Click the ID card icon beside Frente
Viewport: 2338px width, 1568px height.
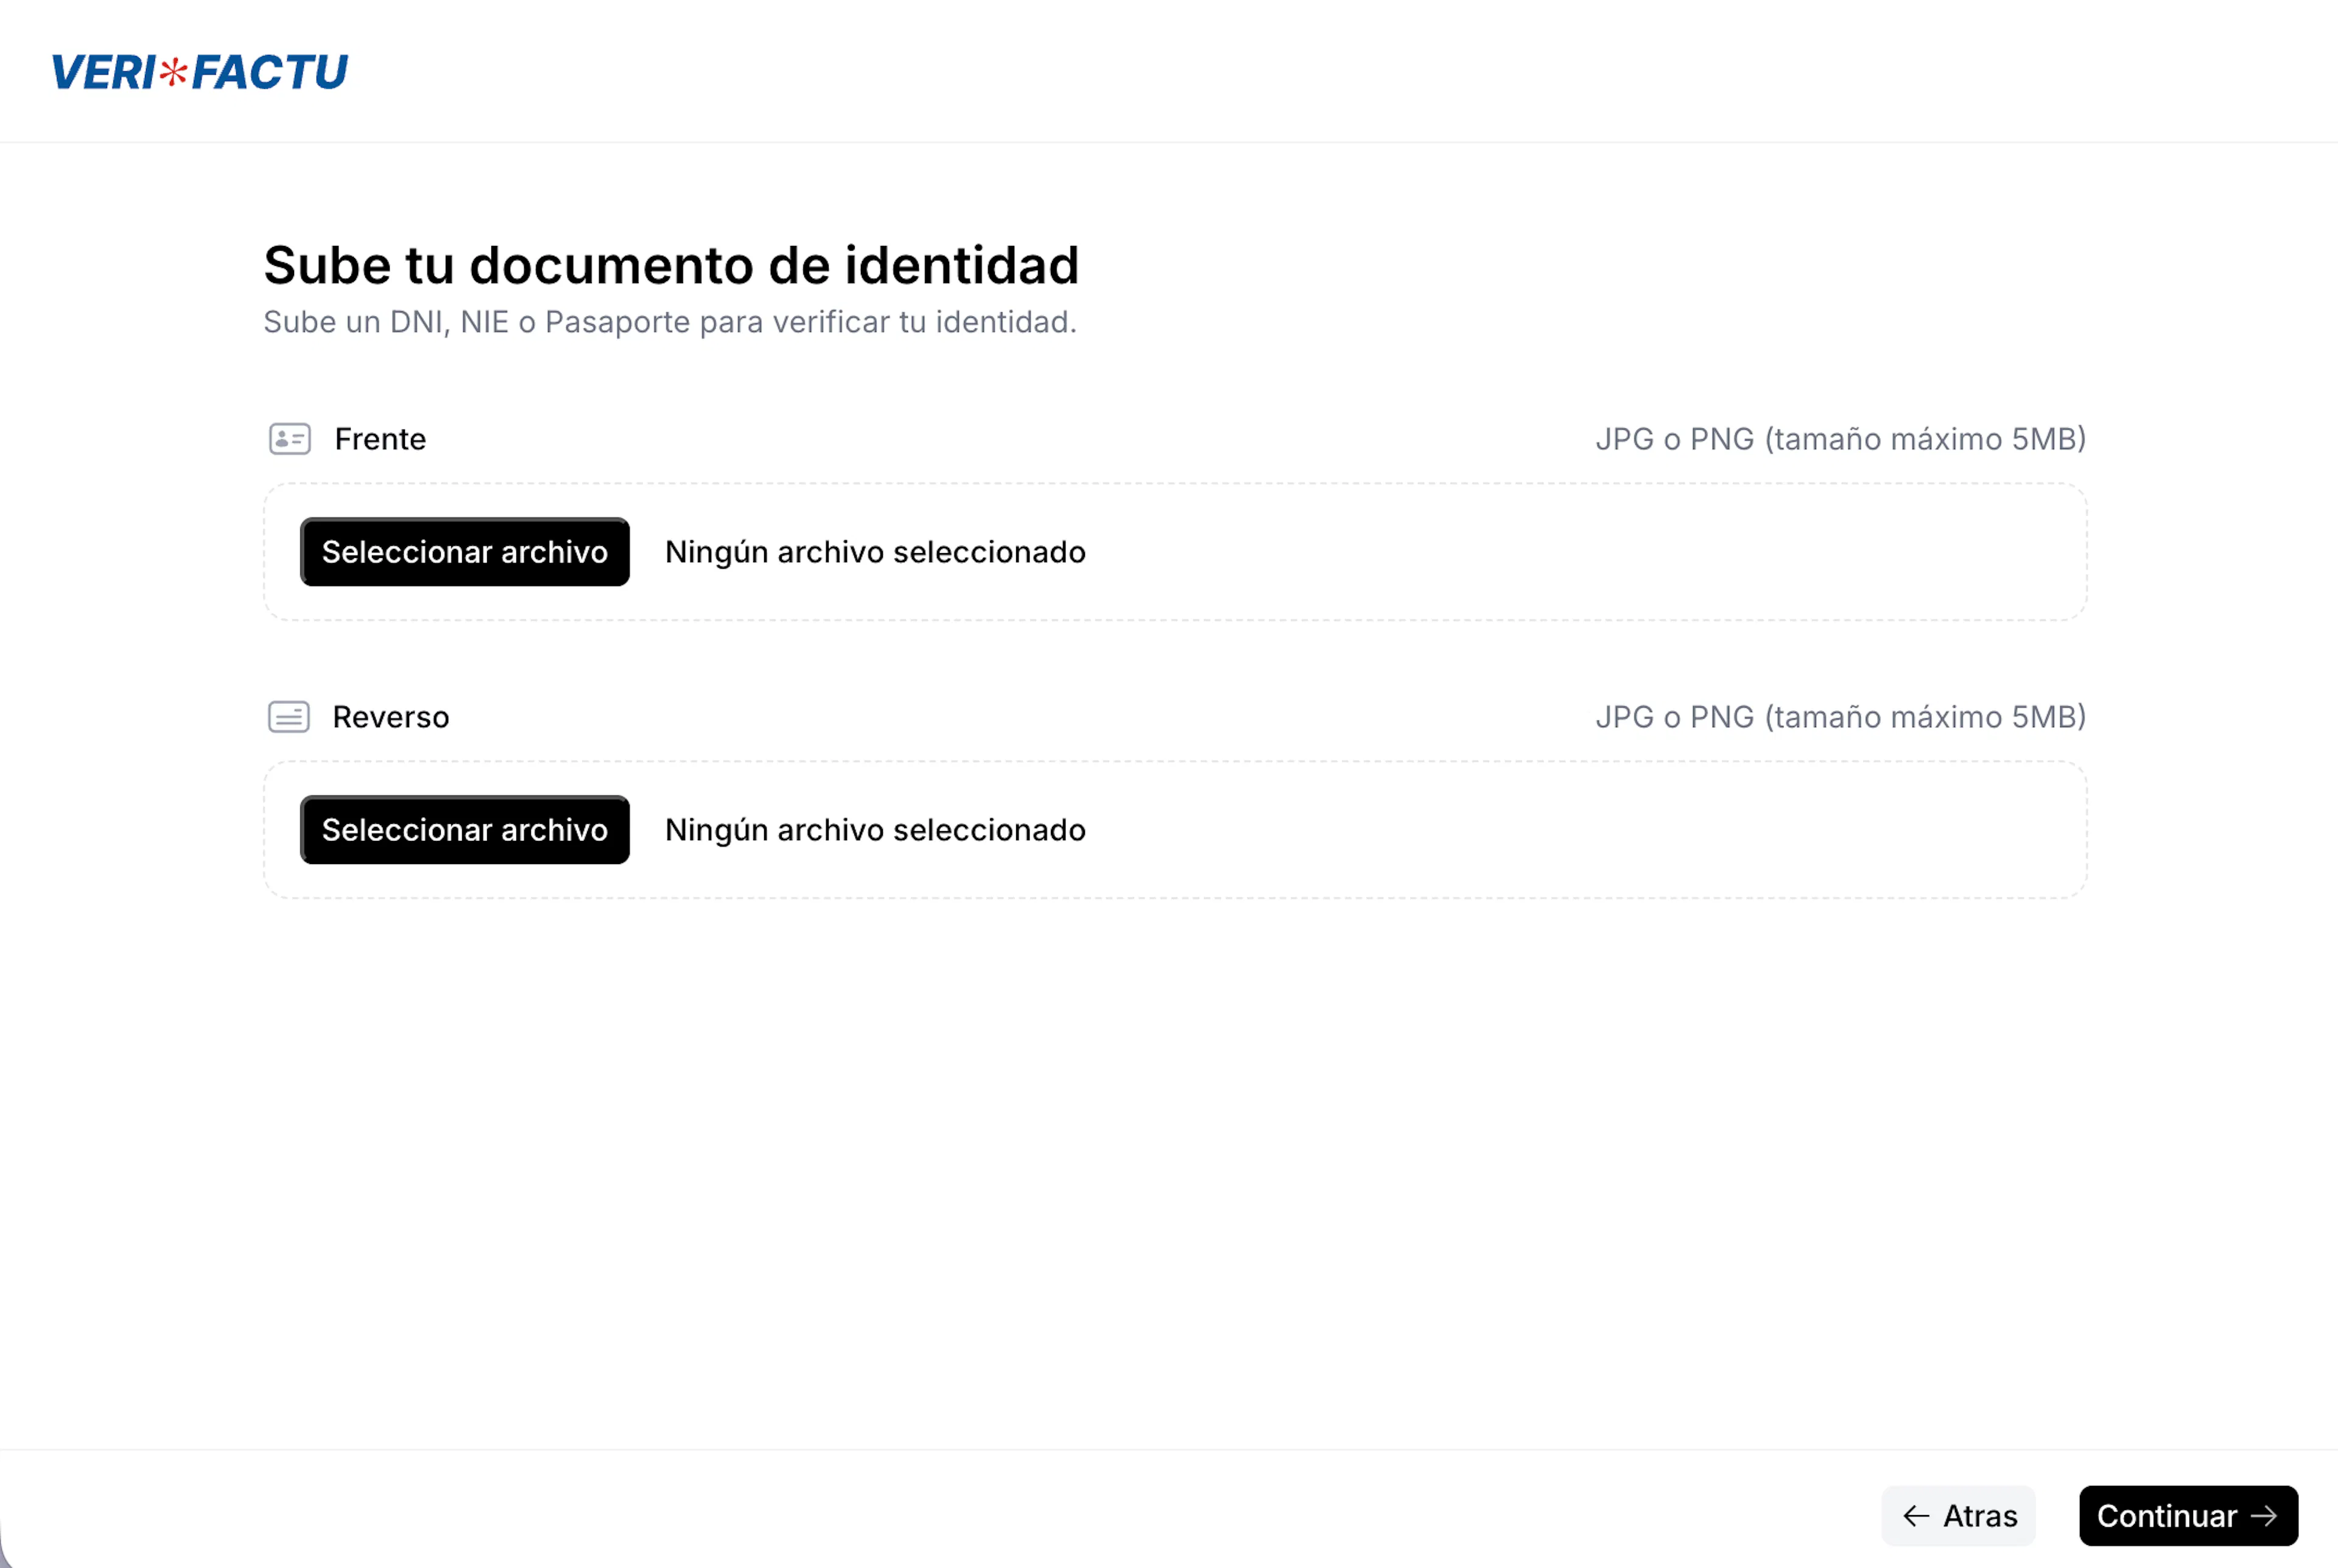coord(290,439)
